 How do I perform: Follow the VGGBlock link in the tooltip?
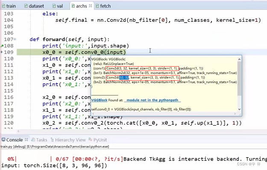tap(99, 100)
